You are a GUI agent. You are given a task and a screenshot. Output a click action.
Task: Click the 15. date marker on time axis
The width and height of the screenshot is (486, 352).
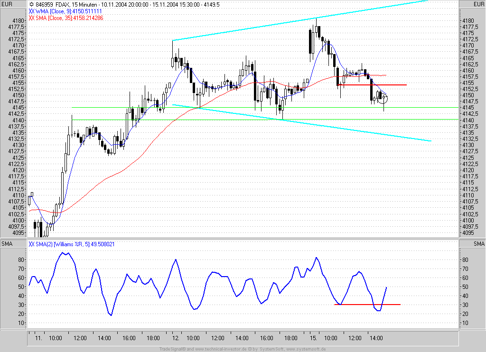313,338
